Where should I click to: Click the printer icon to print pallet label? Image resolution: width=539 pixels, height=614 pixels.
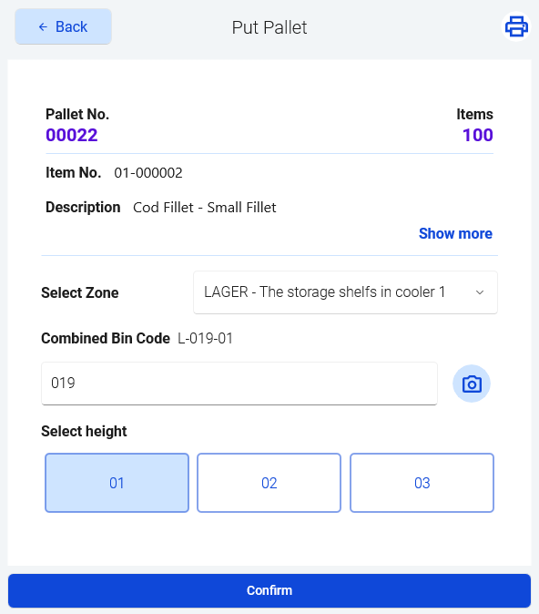click(516, 26)
